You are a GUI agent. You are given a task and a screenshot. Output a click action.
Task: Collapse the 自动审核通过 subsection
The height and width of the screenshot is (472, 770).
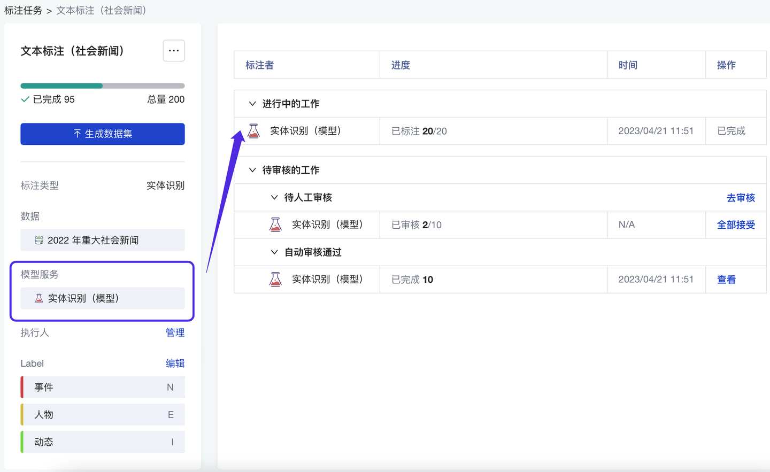click(274, 252)
